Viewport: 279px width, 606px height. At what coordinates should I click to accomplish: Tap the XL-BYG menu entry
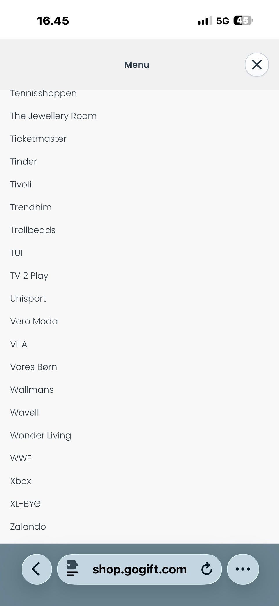tap(25, 504)
